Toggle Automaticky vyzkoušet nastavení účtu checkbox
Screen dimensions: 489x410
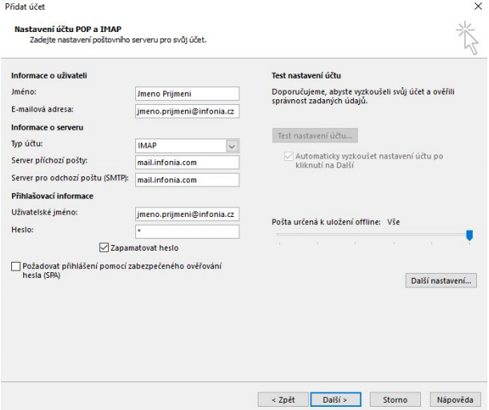(x=288, y=156)
